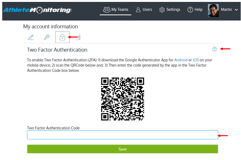Open the My Teams menu
Screen dimensions: 241x160
tap(116, 10)
